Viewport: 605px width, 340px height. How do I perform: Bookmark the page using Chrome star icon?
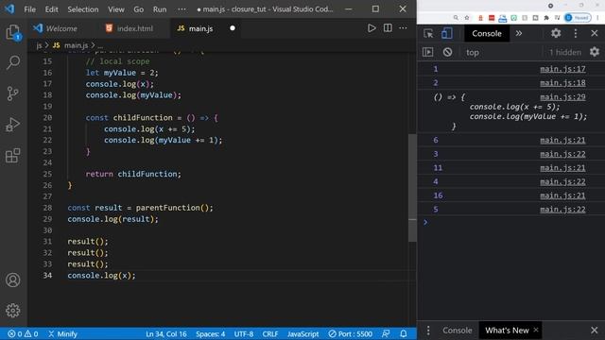(467, 18)
